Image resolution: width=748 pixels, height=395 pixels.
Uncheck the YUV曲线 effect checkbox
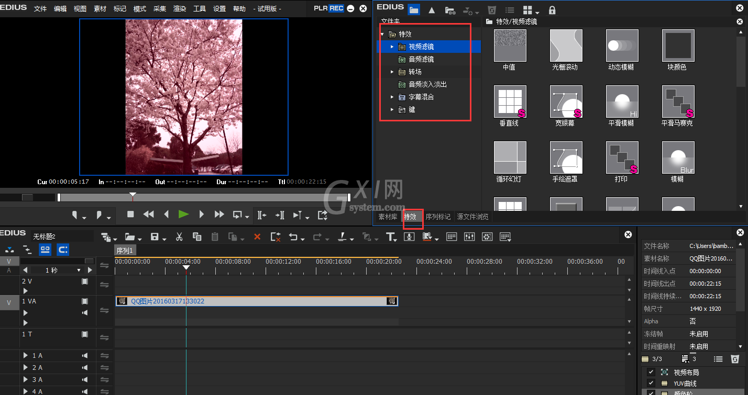[651, 383]
